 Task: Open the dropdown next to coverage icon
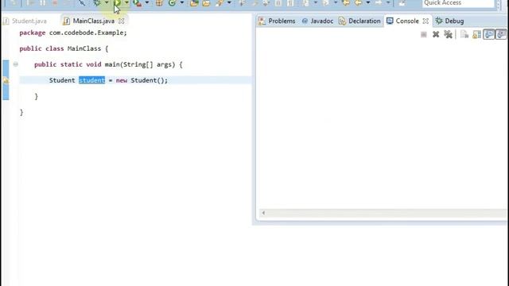coord(146,3)
